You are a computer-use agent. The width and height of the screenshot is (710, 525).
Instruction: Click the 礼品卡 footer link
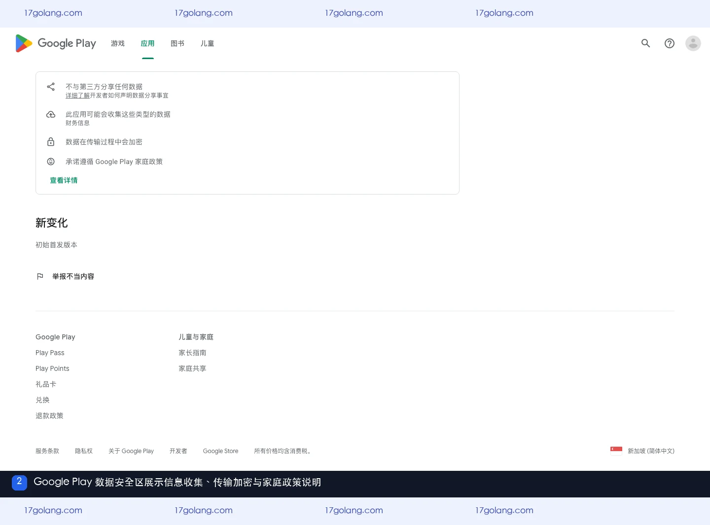(x=46, y=384)
